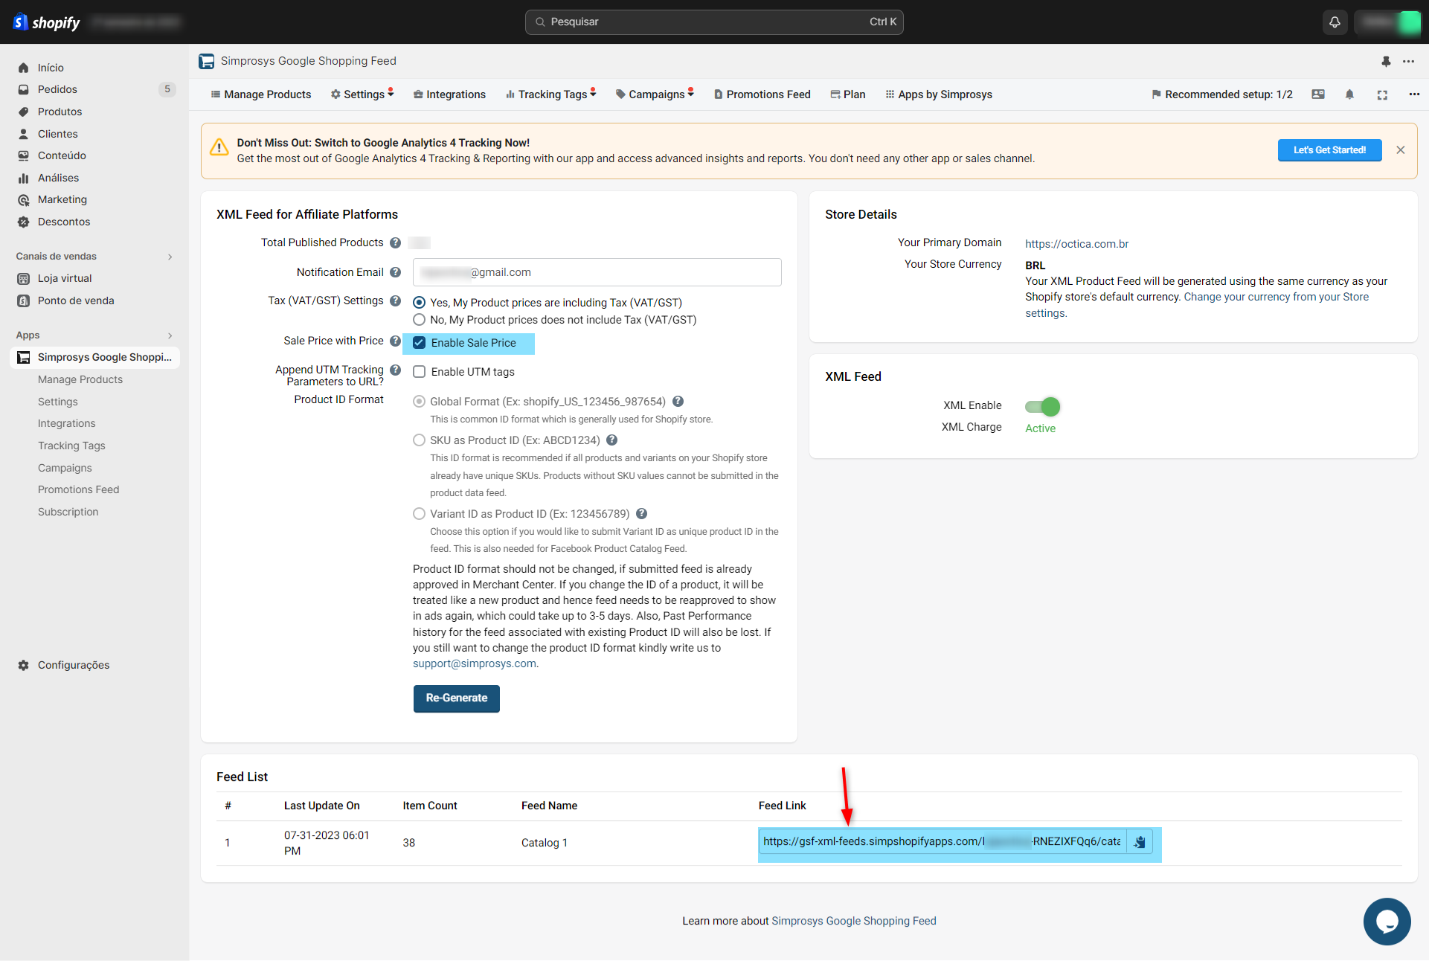
Task: Click Let's Get Started! button
Action: click(1329, 150)
